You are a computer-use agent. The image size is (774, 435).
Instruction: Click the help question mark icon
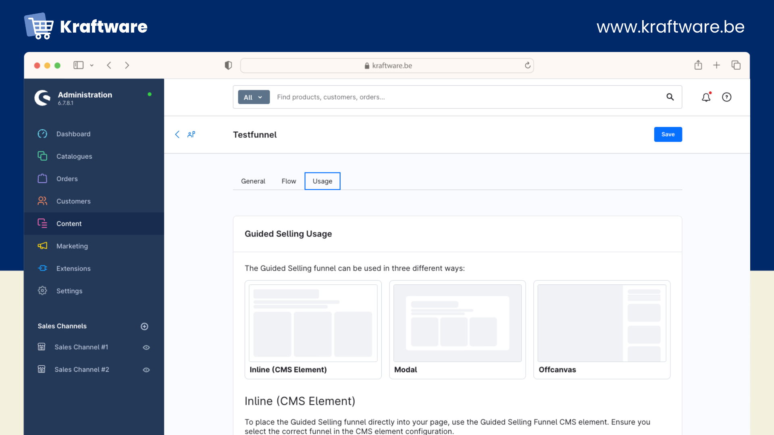726,97
